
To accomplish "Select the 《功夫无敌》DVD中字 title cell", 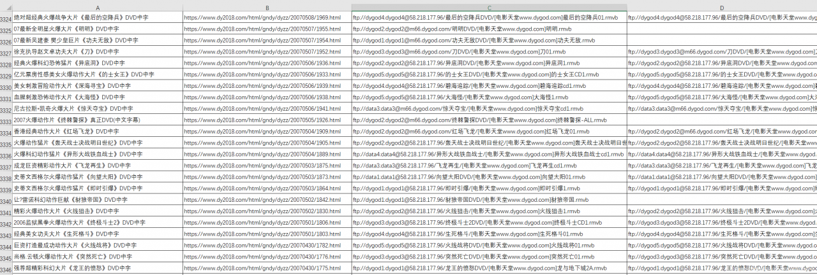I will [97, 40].
